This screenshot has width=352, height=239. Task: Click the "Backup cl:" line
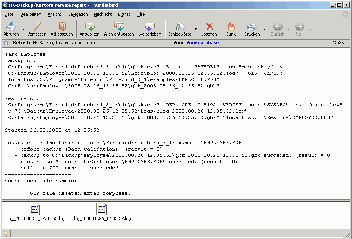click(21, 60)
